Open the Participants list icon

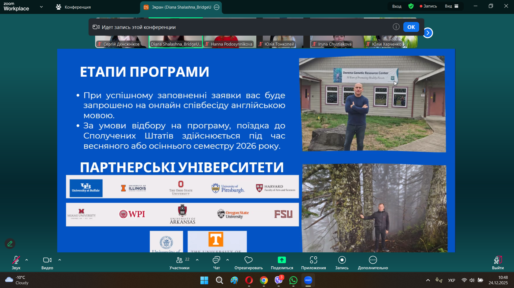179,260
